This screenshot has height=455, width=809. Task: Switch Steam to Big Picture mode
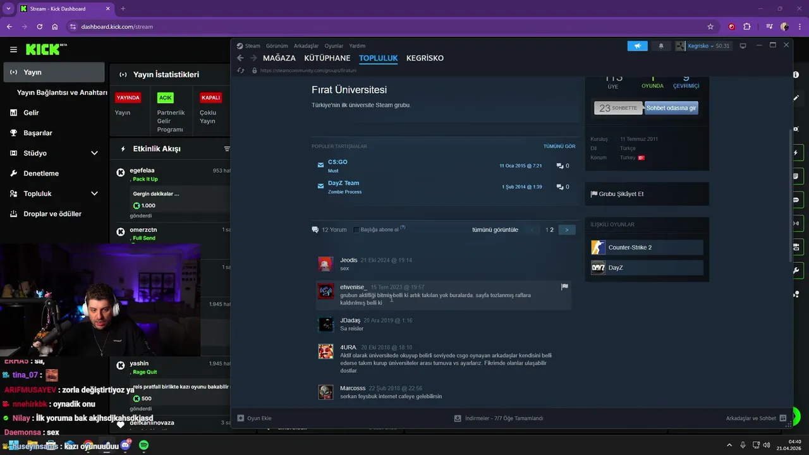[743, 45]
